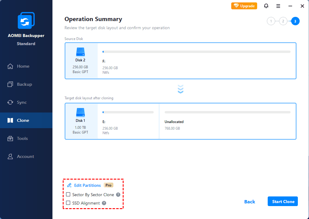The width and height of the screenshot is (309, 219).
Task: Open the hamburger menu icon
Action: (278, 6)
